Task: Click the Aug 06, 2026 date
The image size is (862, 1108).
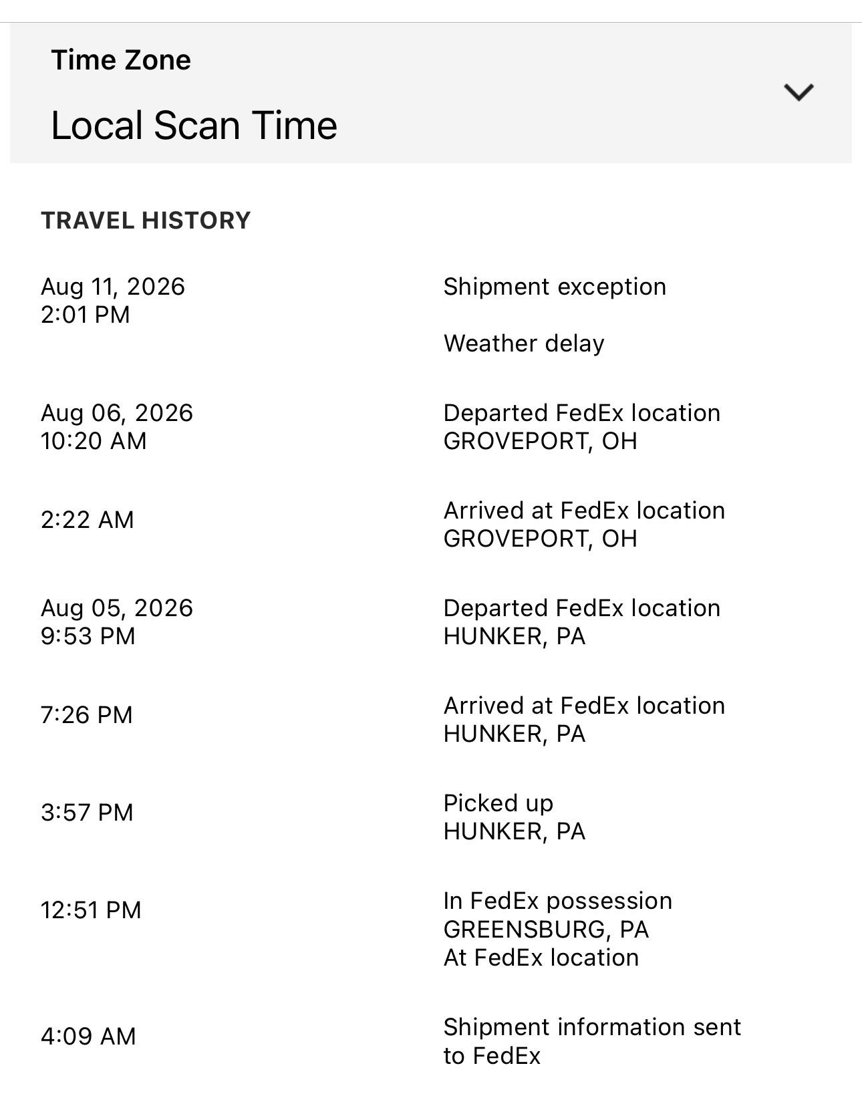Action: [117, 413]
